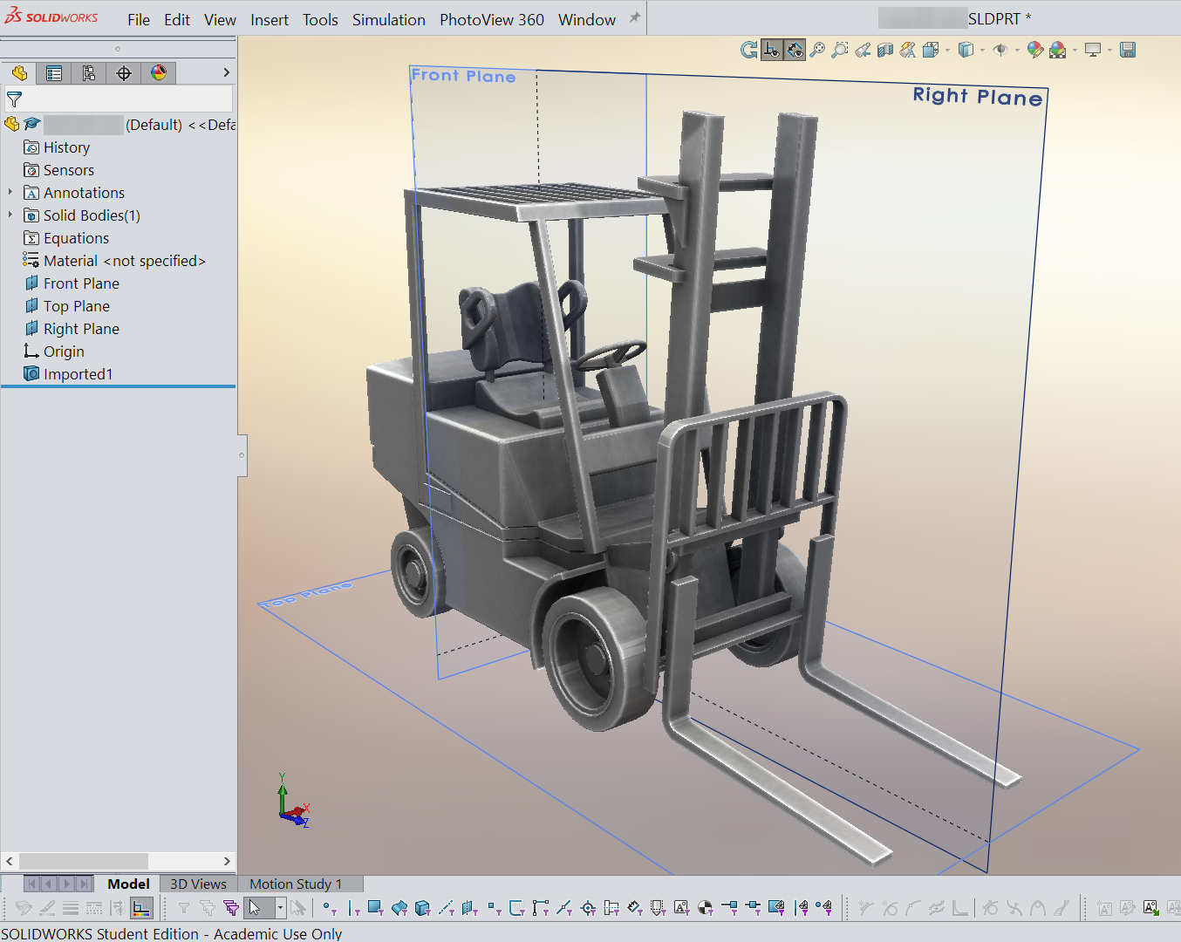Open the ConfigurationManager tab icon
Viewport: 1181px width, 942px height.
tap(89, 73)
